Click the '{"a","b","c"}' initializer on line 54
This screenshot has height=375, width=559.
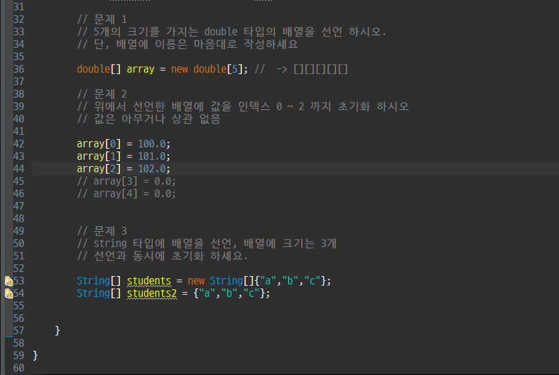(x=229, y=293)
